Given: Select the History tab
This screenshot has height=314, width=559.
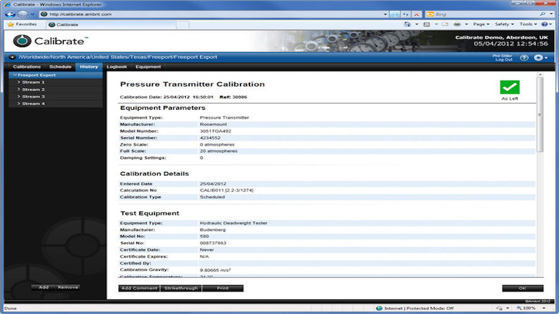Looking at the screenshot, I should (89, 67).
